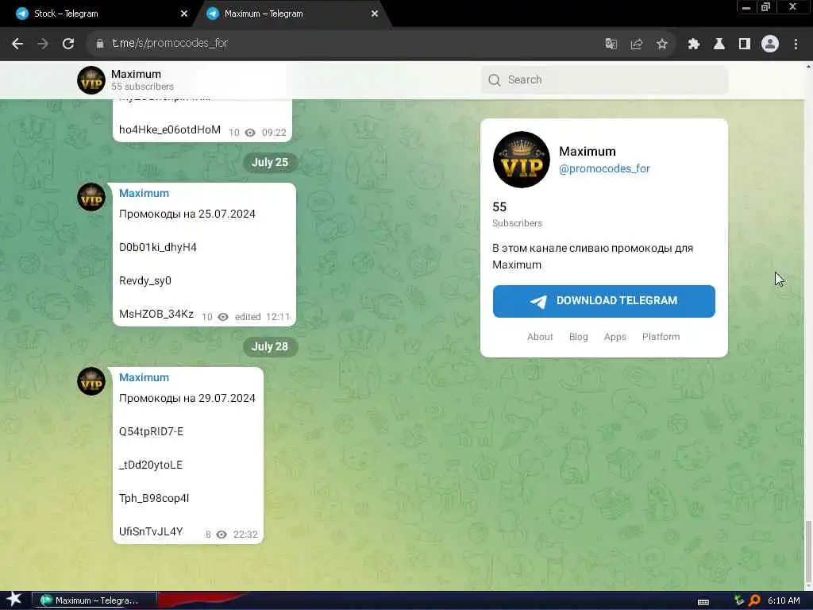Select the promo code Revdy_sy0
Viewport: 813px width, 610px height.
point(144,280)
